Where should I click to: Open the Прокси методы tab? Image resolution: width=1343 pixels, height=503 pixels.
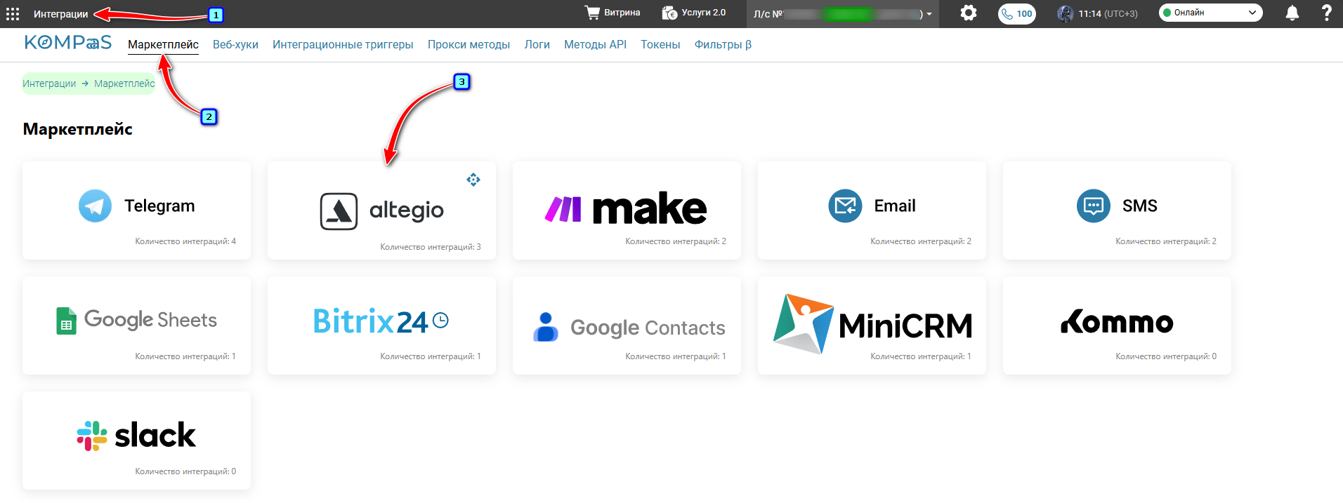(469, 44)
